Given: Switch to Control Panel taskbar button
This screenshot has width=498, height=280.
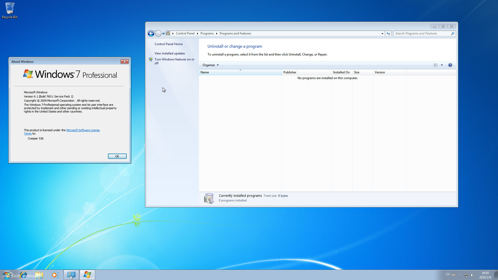Looking at the screenshot, I should click(71, 275).
